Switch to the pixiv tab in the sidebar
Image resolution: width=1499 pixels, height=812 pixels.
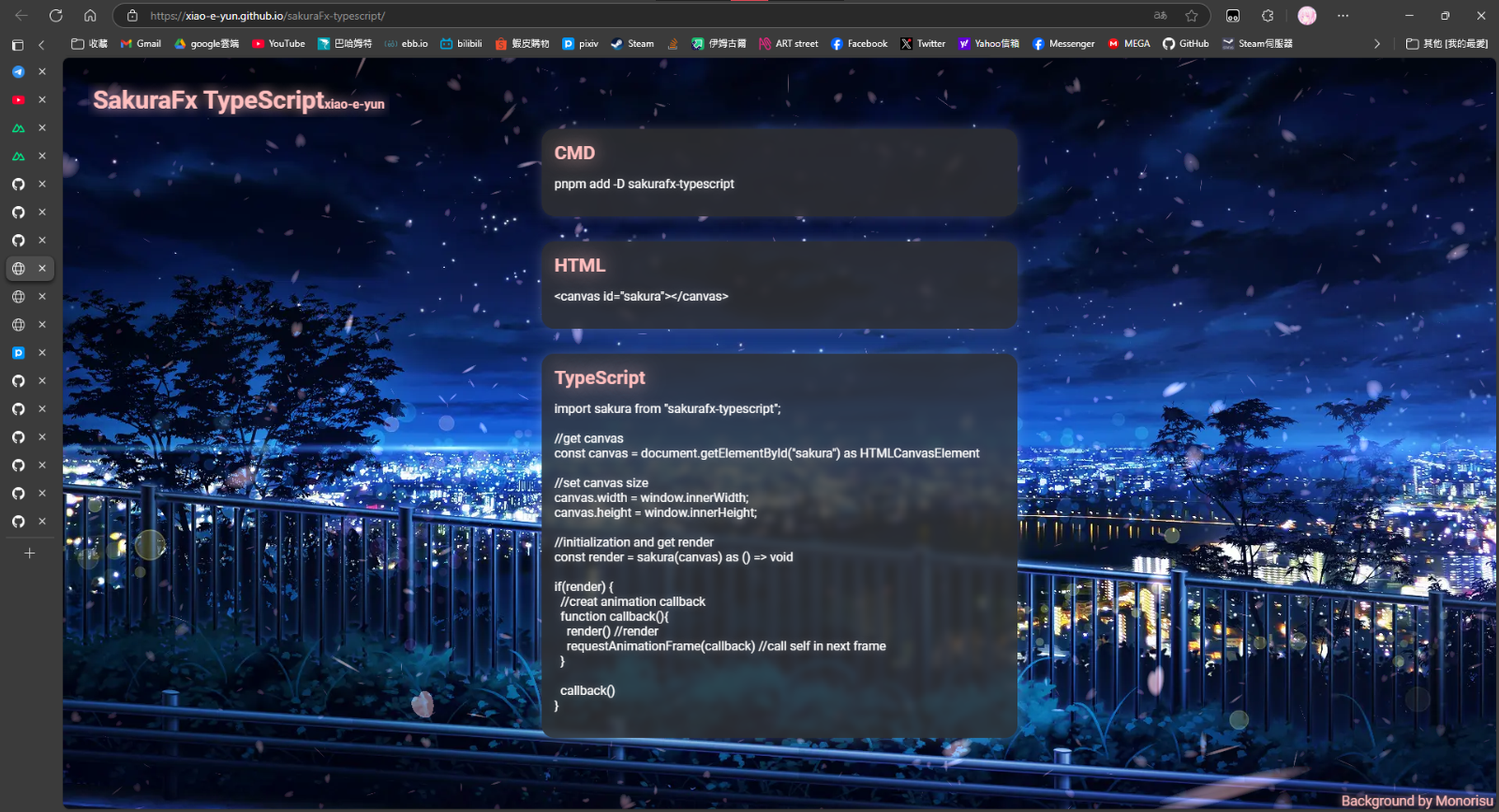pos(18,353)
